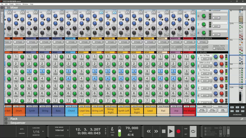Click Bypass in Master Inserts section
The image size is (246, 138).
[x=202, y=42]
